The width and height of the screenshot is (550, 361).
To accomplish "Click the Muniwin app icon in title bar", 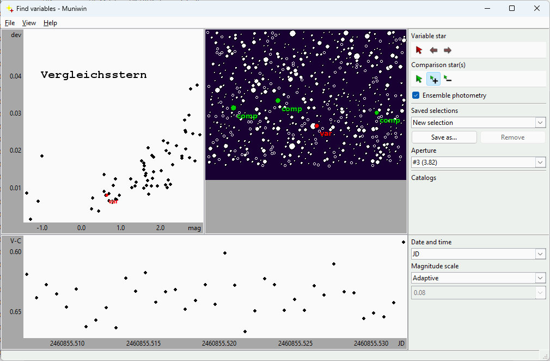I will pyautogui.click(x=9, y=8).
